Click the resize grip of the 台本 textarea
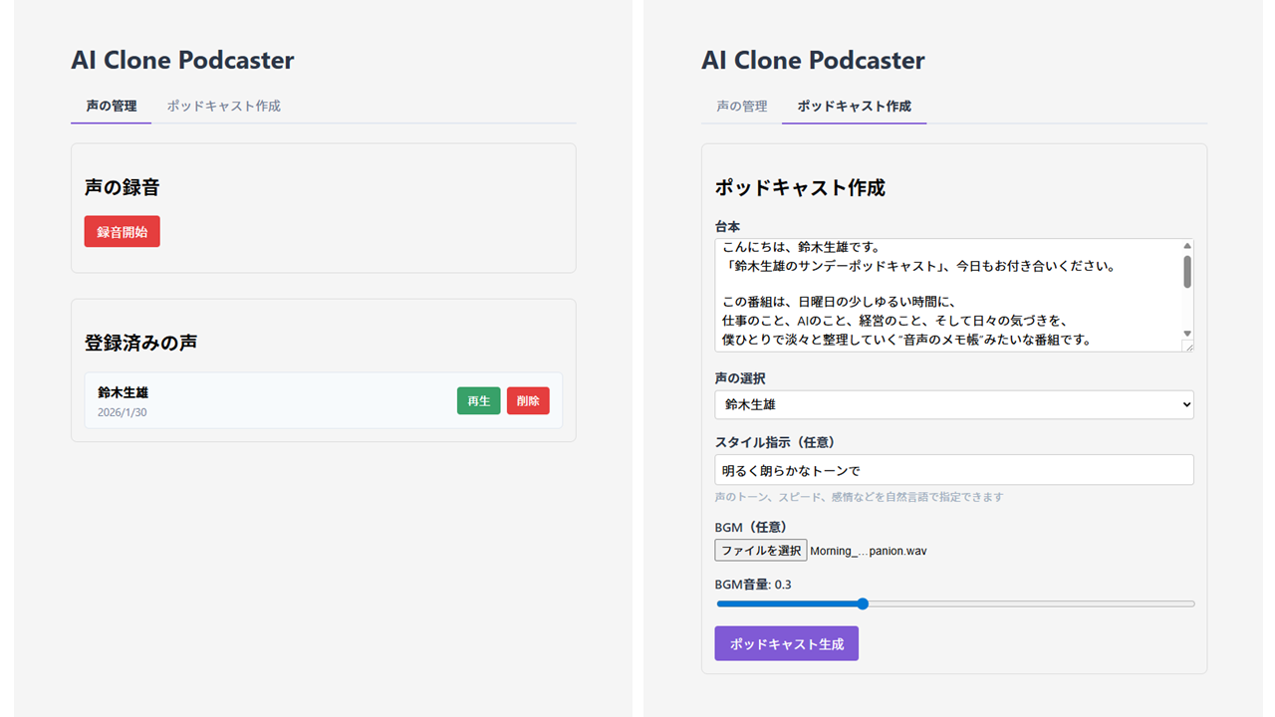Screen dimensions: 1275x717 (x=1187, y=346)
